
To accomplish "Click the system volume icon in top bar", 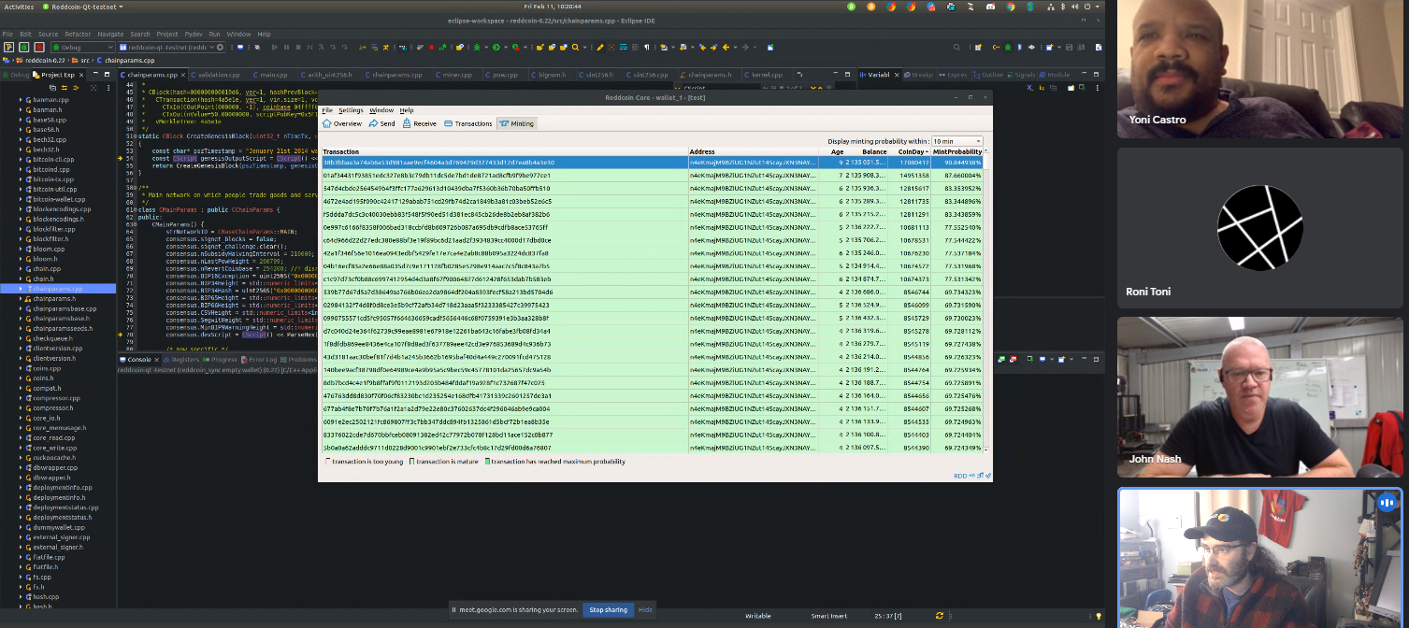I will tap(1076, 6).
